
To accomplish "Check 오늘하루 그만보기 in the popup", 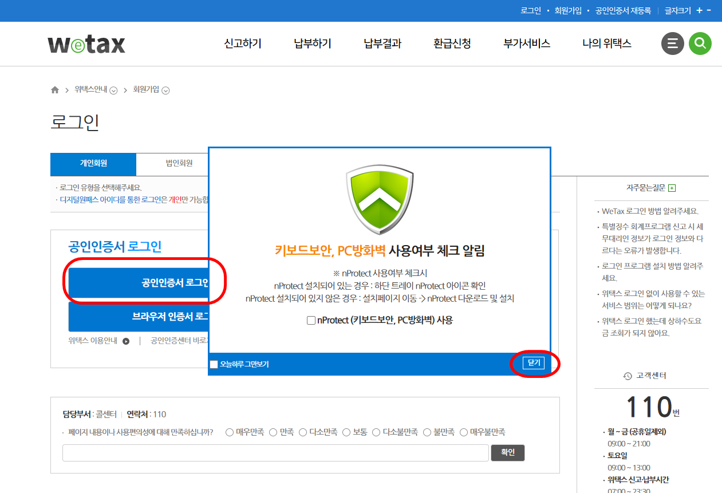I will pos(214,364).
